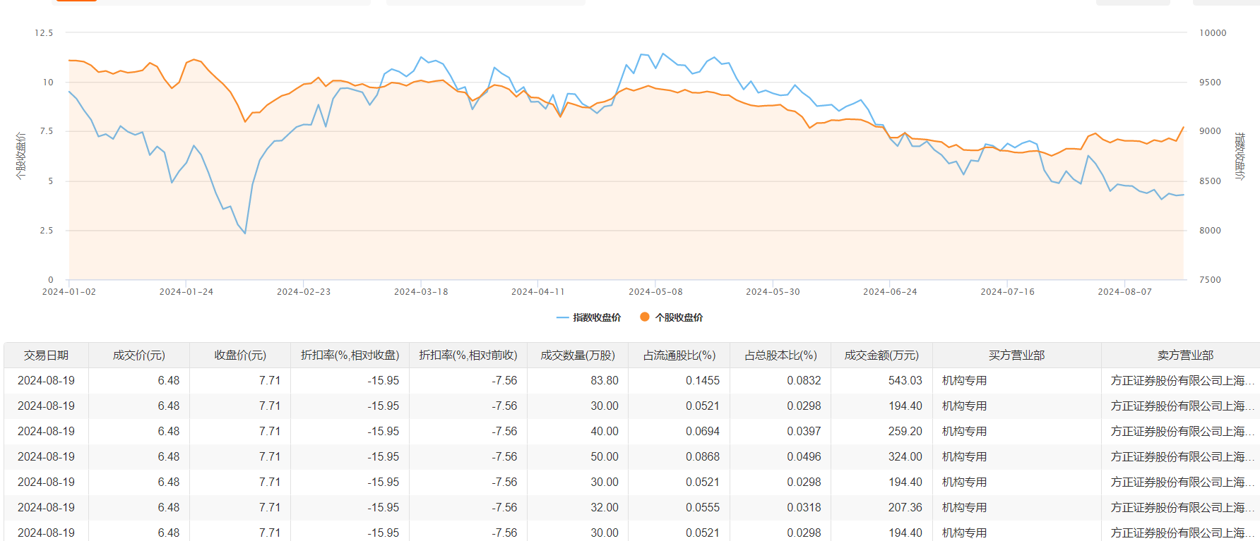
Task: Select the 收盘价(元) column header
Action: [240, 355]
